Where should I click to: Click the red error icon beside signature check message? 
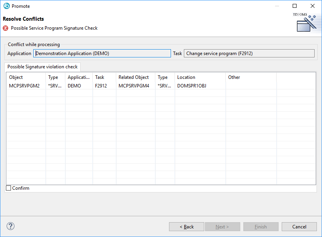pyautogui.click(x=5, y=28)
